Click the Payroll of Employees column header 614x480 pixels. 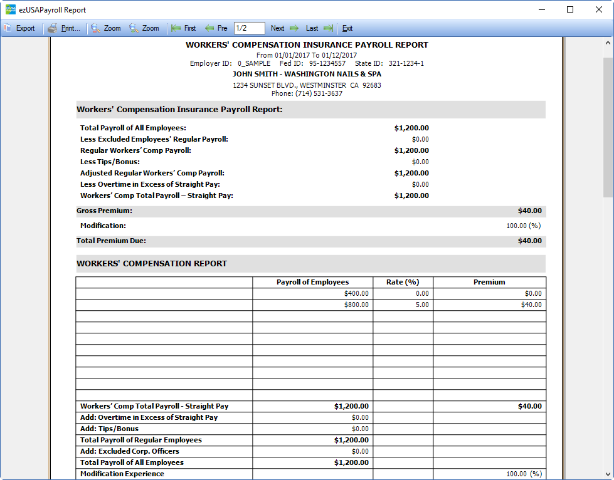[x=312, y=282]
